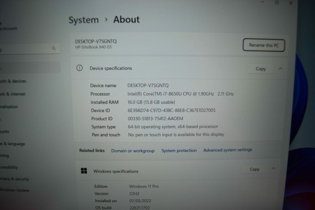
Task: Select the Pen and touch value text
Action: [176, 134]
